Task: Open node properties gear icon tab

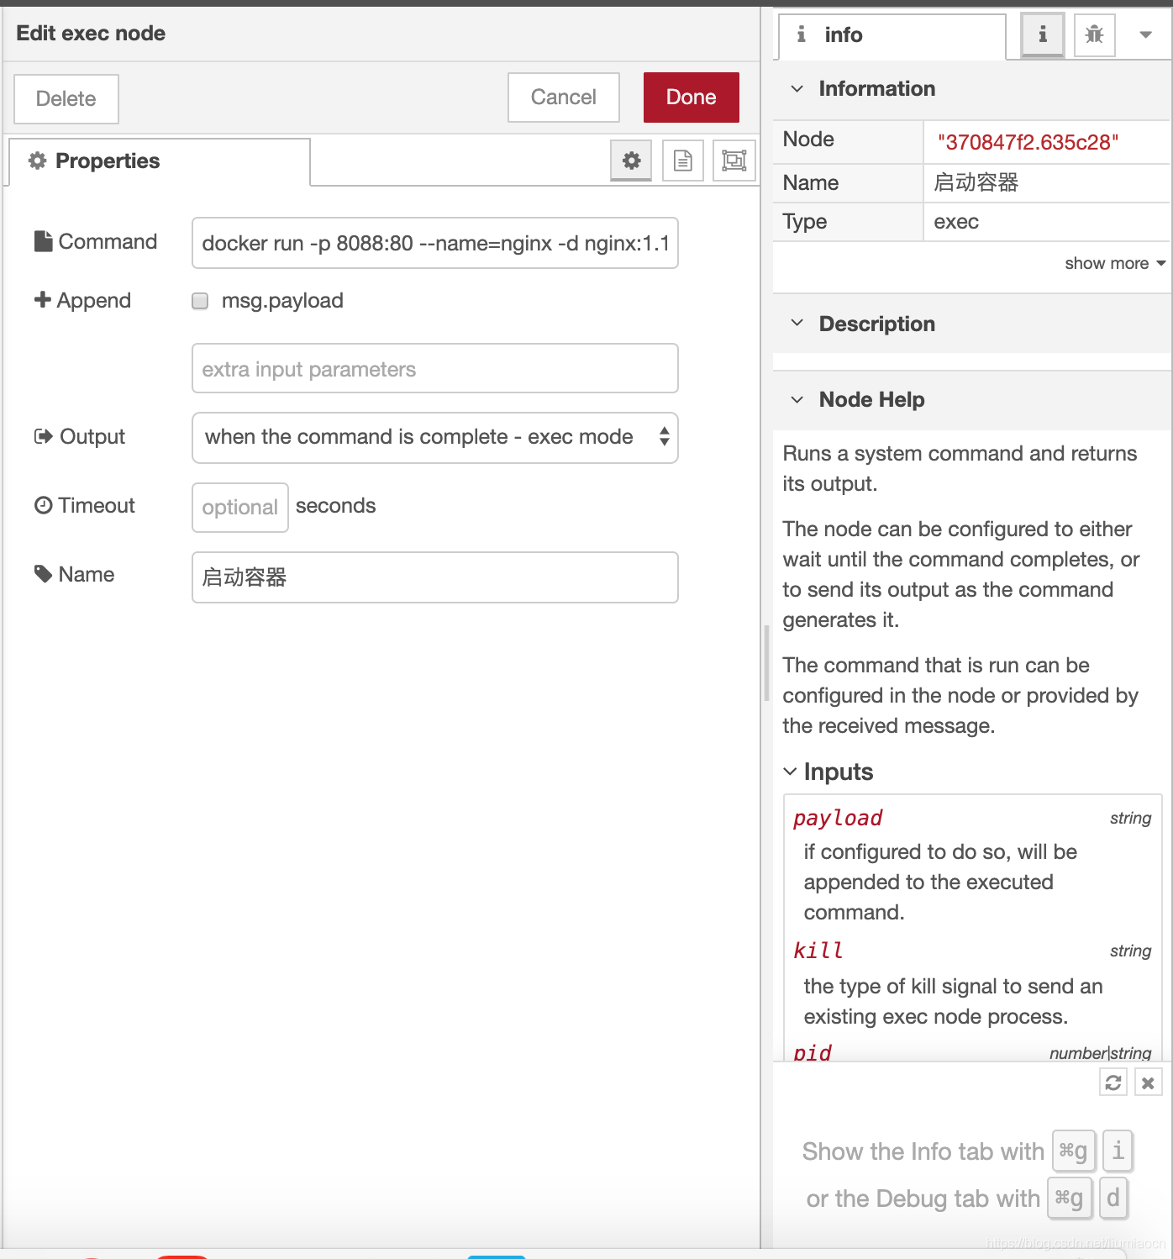Action: click(x=631, y=161)
